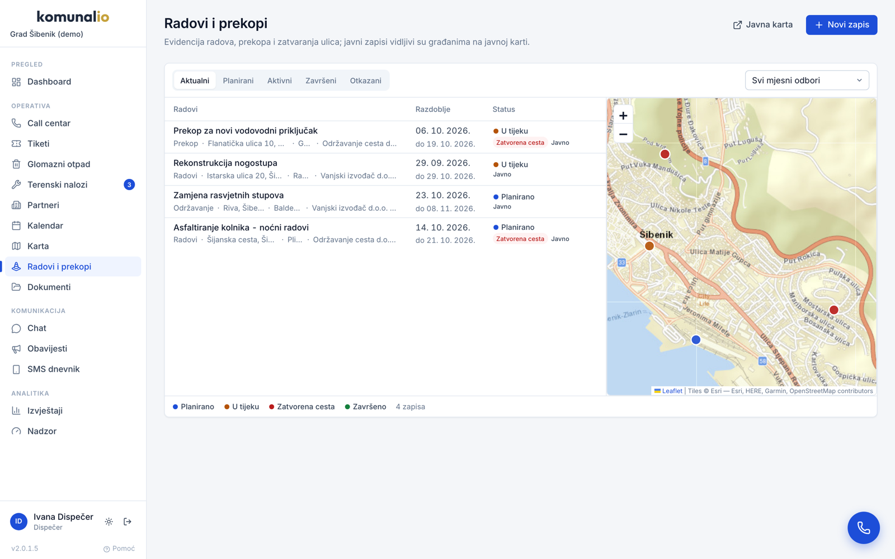Viewport: 895px width, 559px height.
Task: Switch to the Planirani tab
Action: coord(238,80)
